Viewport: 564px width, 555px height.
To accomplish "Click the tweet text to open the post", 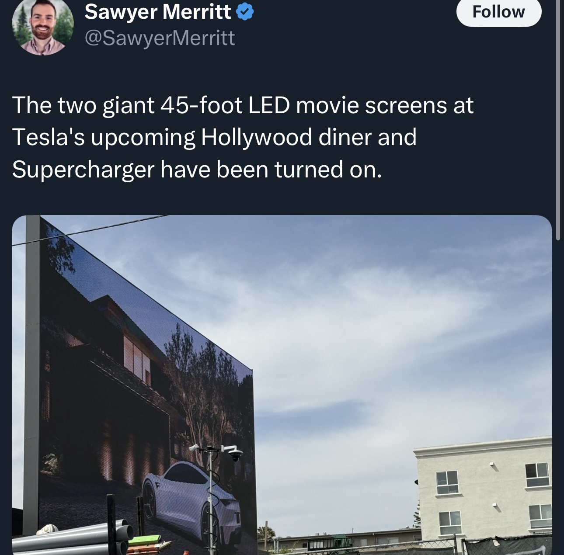I will coord(219,136).
